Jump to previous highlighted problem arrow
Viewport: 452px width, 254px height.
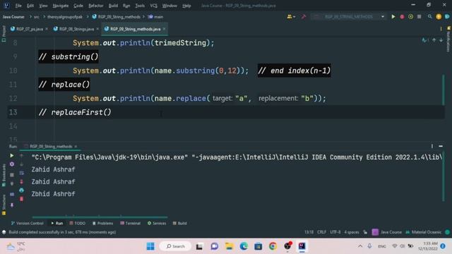434,40
